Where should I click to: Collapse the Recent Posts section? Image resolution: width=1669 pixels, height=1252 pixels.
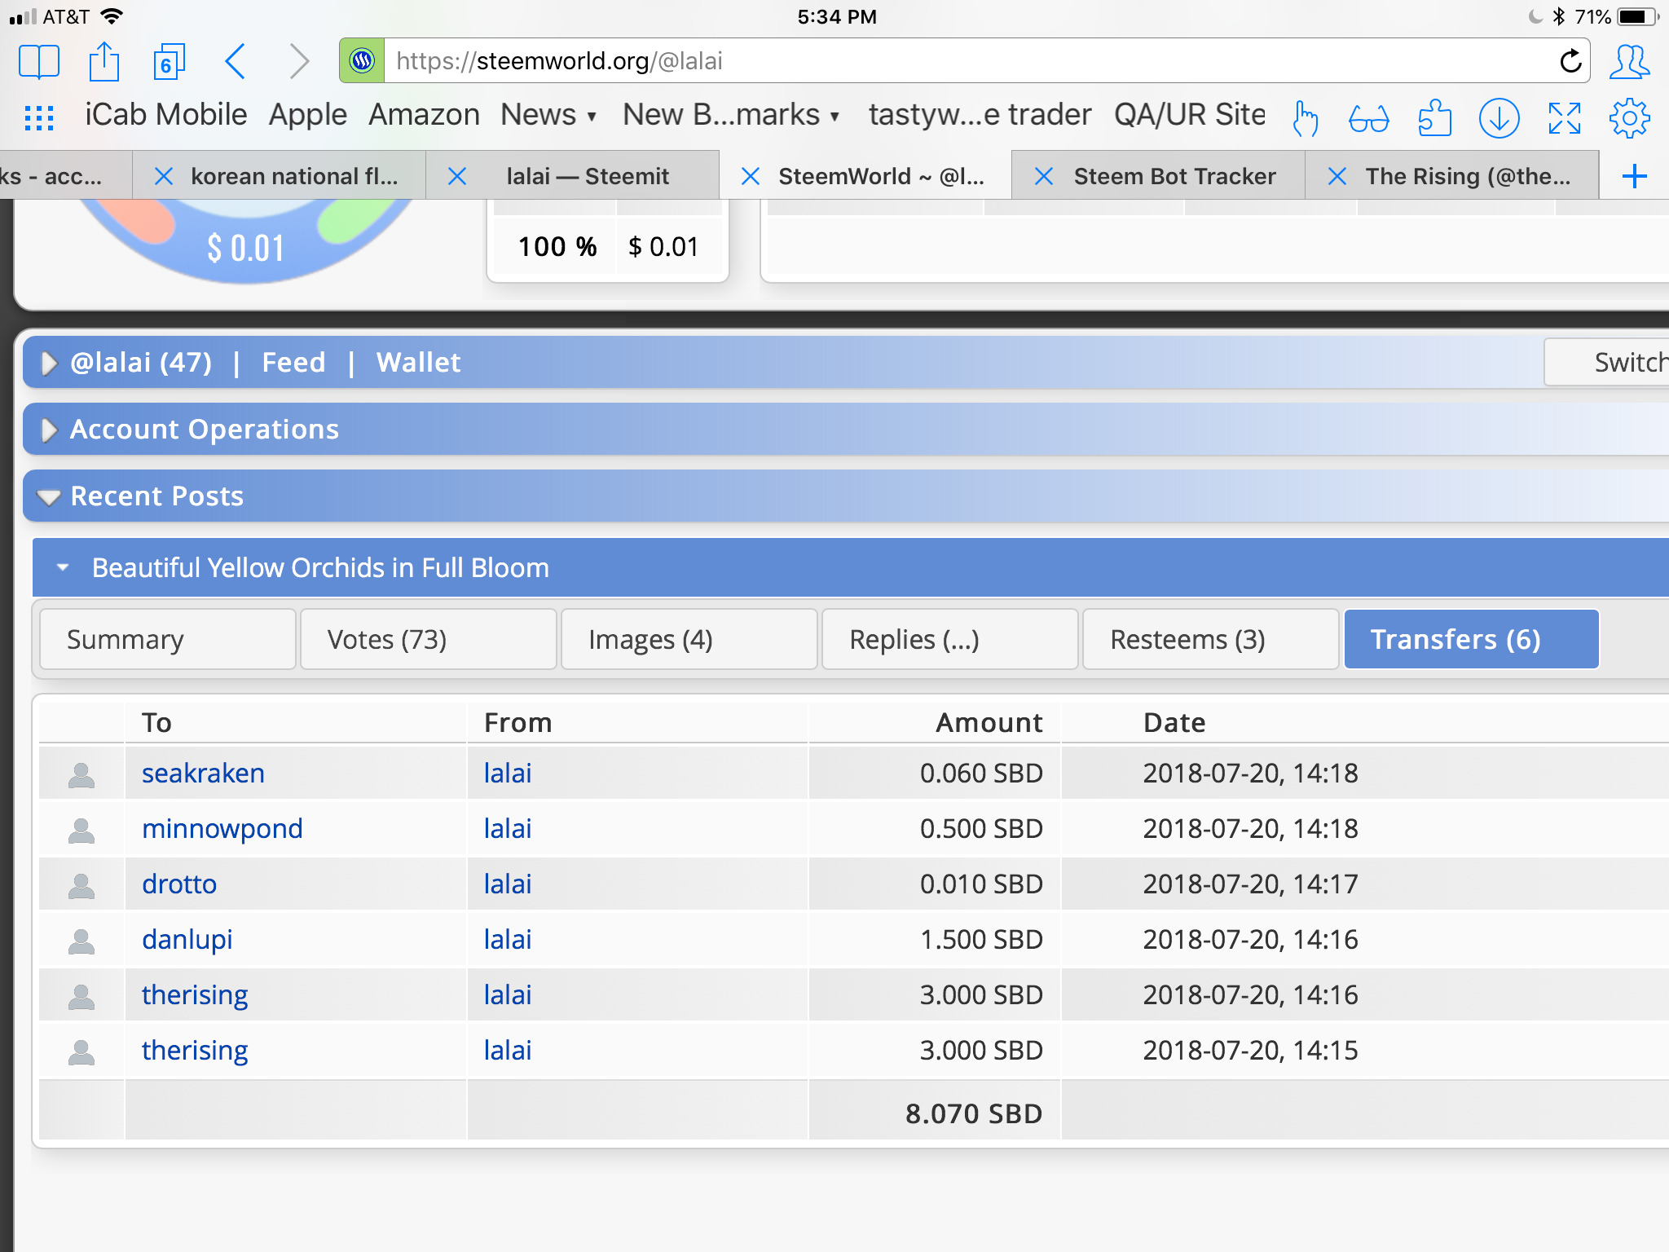click(49, 497)
